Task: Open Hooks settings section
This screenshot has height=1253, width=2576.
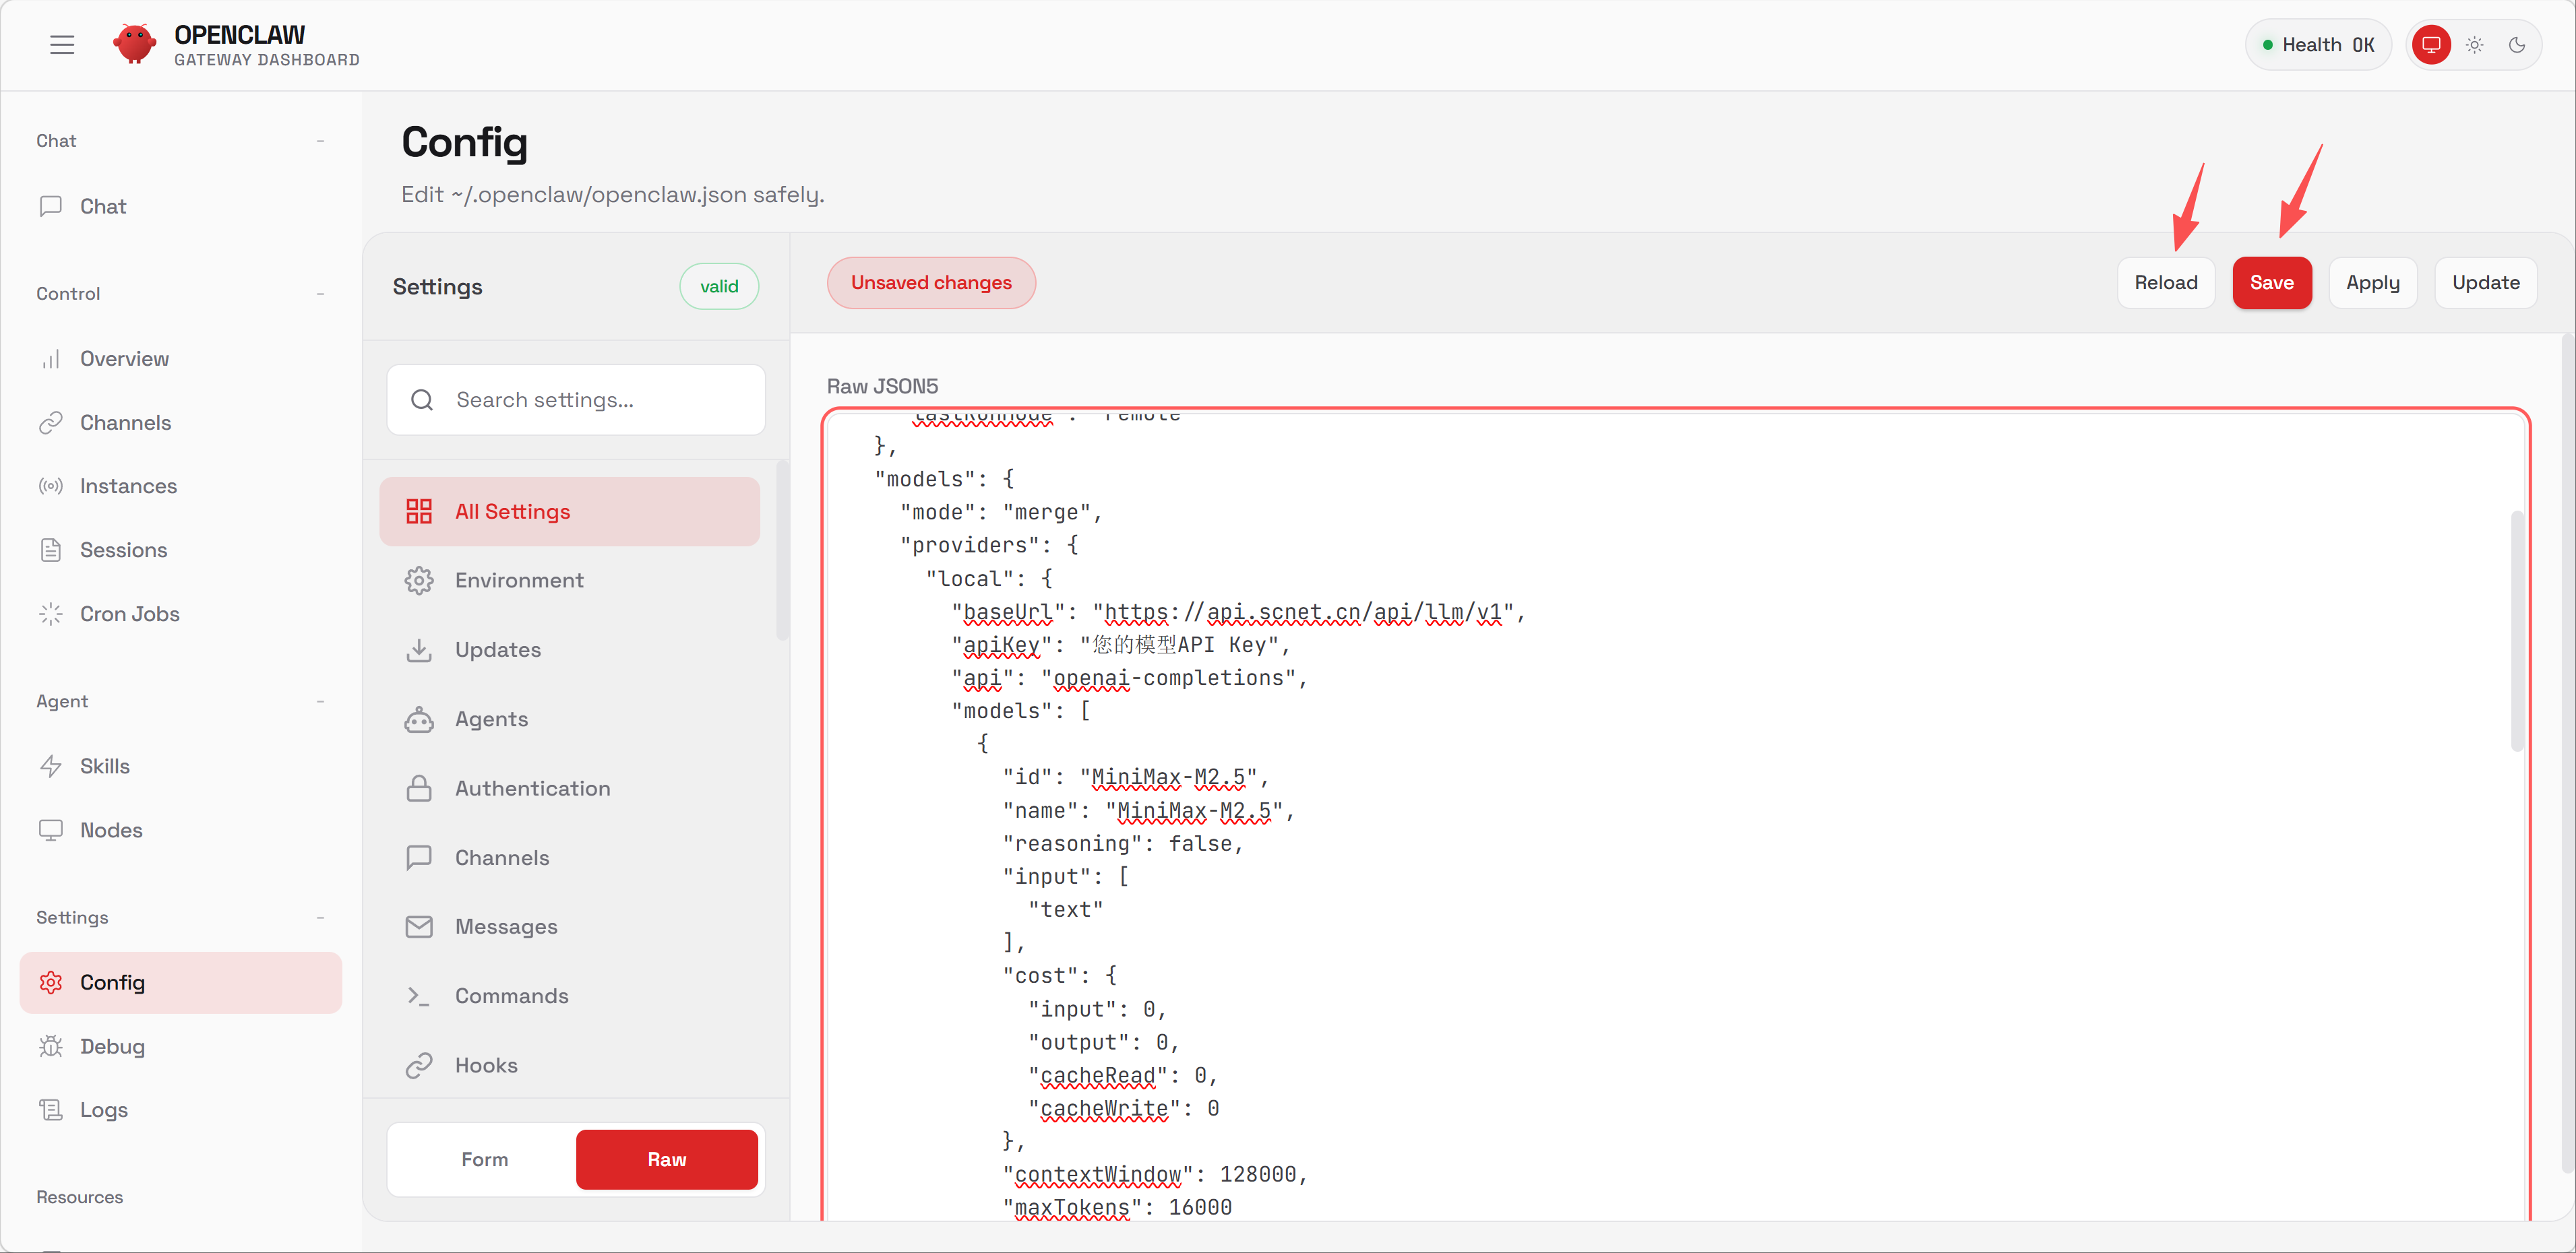Action: tap(486, 1065)
